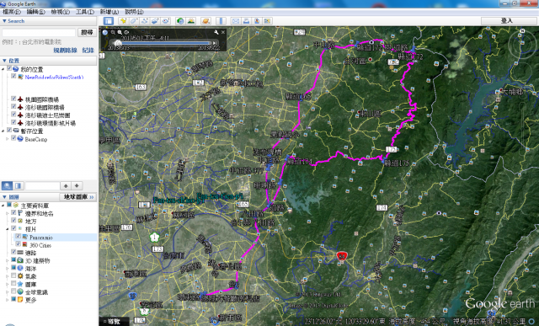Select the Add Polygon tool
The height and width of the screenshot is (326, 539).
click(134, 21)
